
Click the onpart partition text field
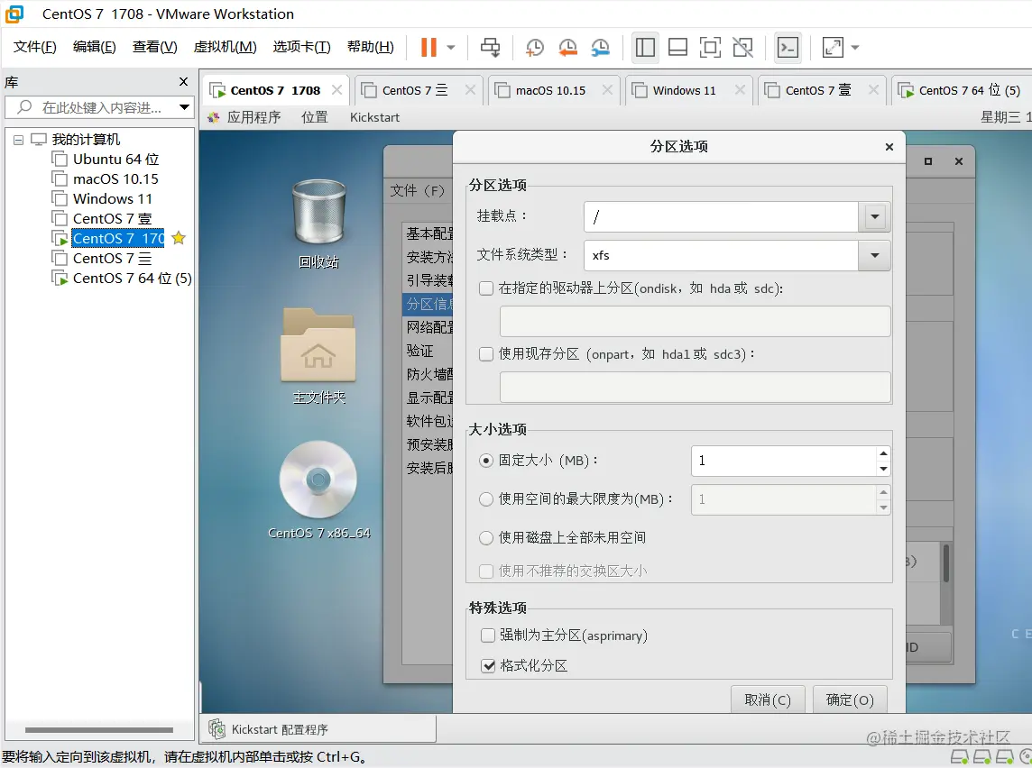click(695, 387)
